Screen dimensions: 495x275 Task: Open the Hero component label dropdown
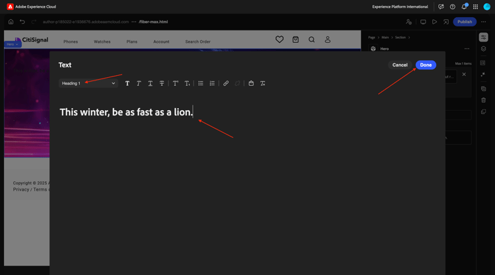[x=13, y=44]
